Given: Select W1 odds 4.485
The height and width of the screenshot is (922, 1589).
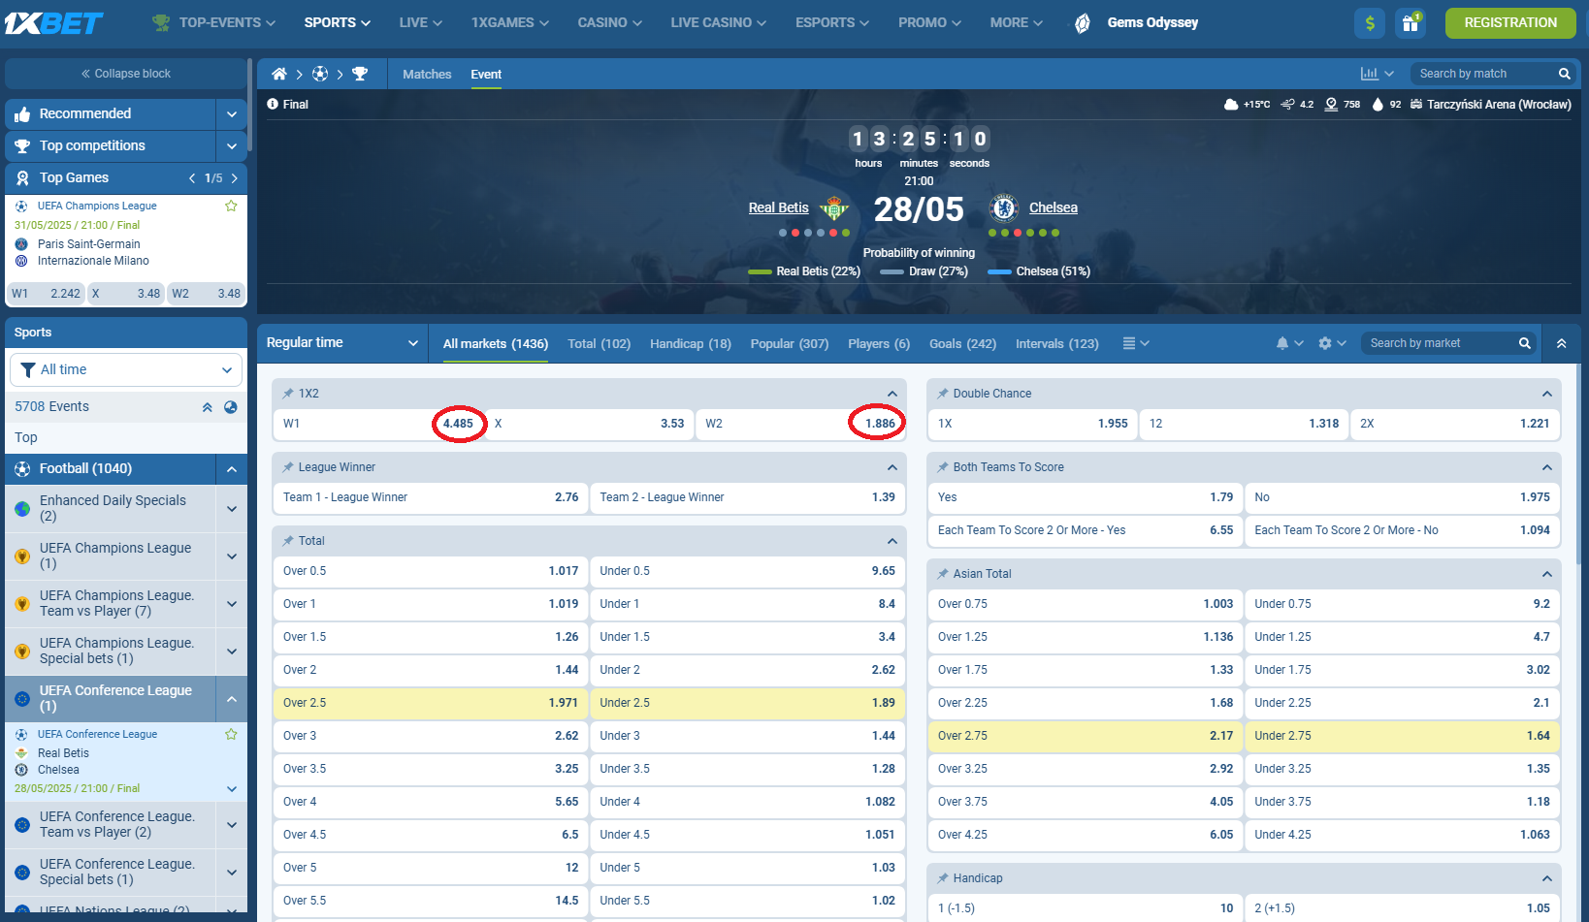Looking at the screenshot, I should (378, 424).
